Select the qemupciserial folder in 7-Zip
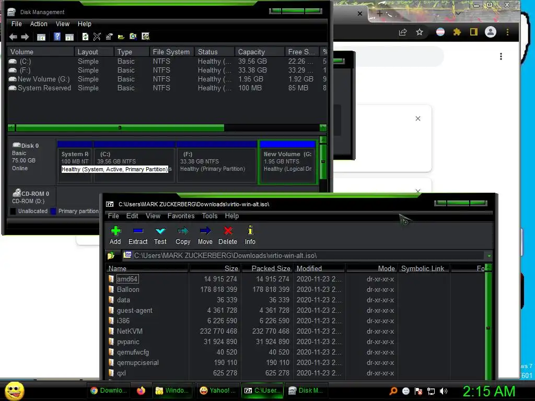This screenshot has width=535, height=401. click(x=138, y=363)
